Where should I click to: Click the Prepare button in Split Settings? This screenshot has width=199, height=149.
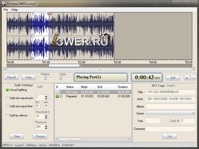40,136
